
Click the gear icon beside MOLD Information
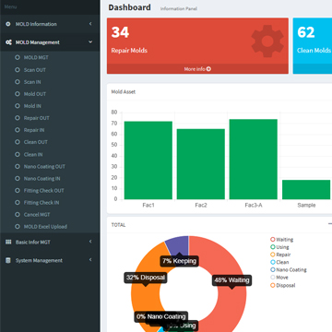[8, 24]
